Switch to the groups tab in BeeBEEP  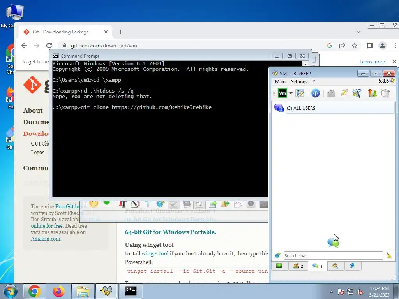tap(335, 266)
